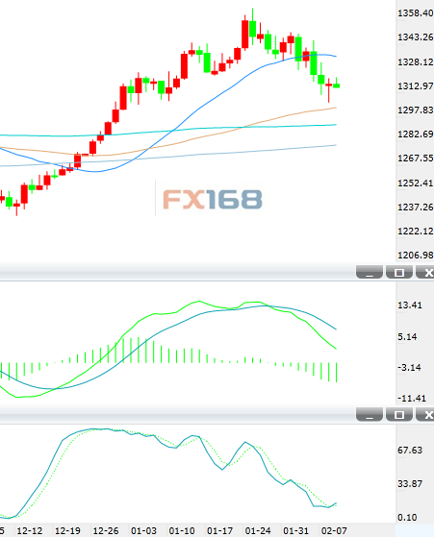Click the 01-24 date label
434x537 pixels.
258,531
